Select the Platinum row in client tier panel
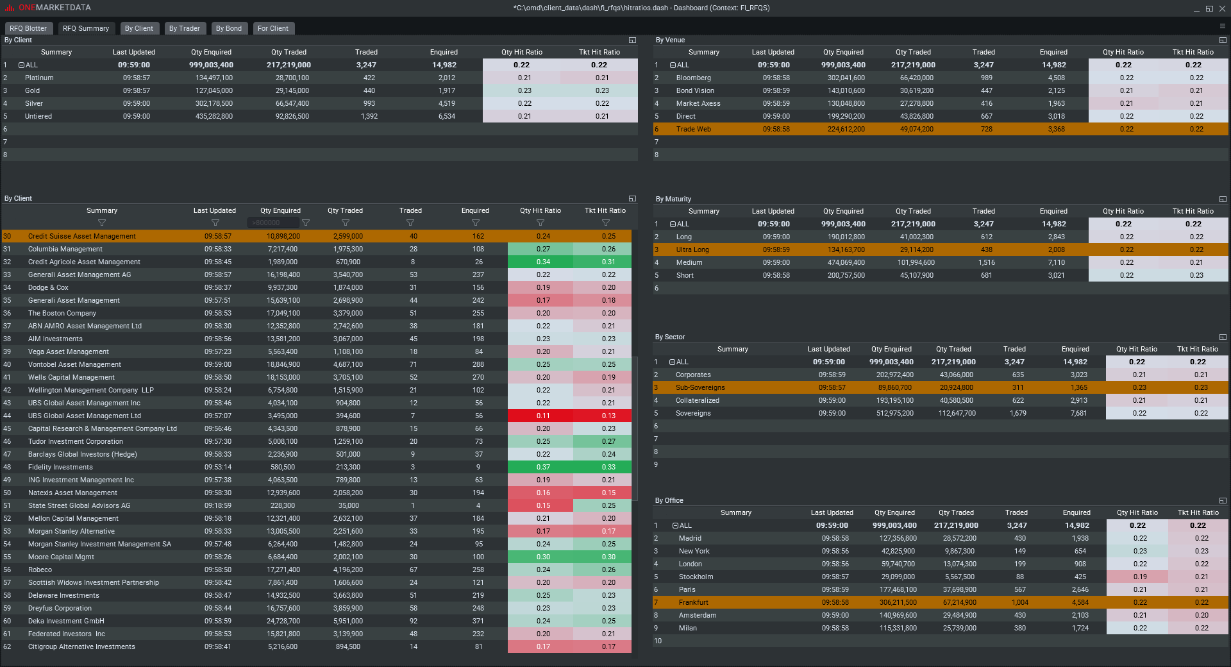The height and width of the screenshot is (667, 1231). pos(319,78)
